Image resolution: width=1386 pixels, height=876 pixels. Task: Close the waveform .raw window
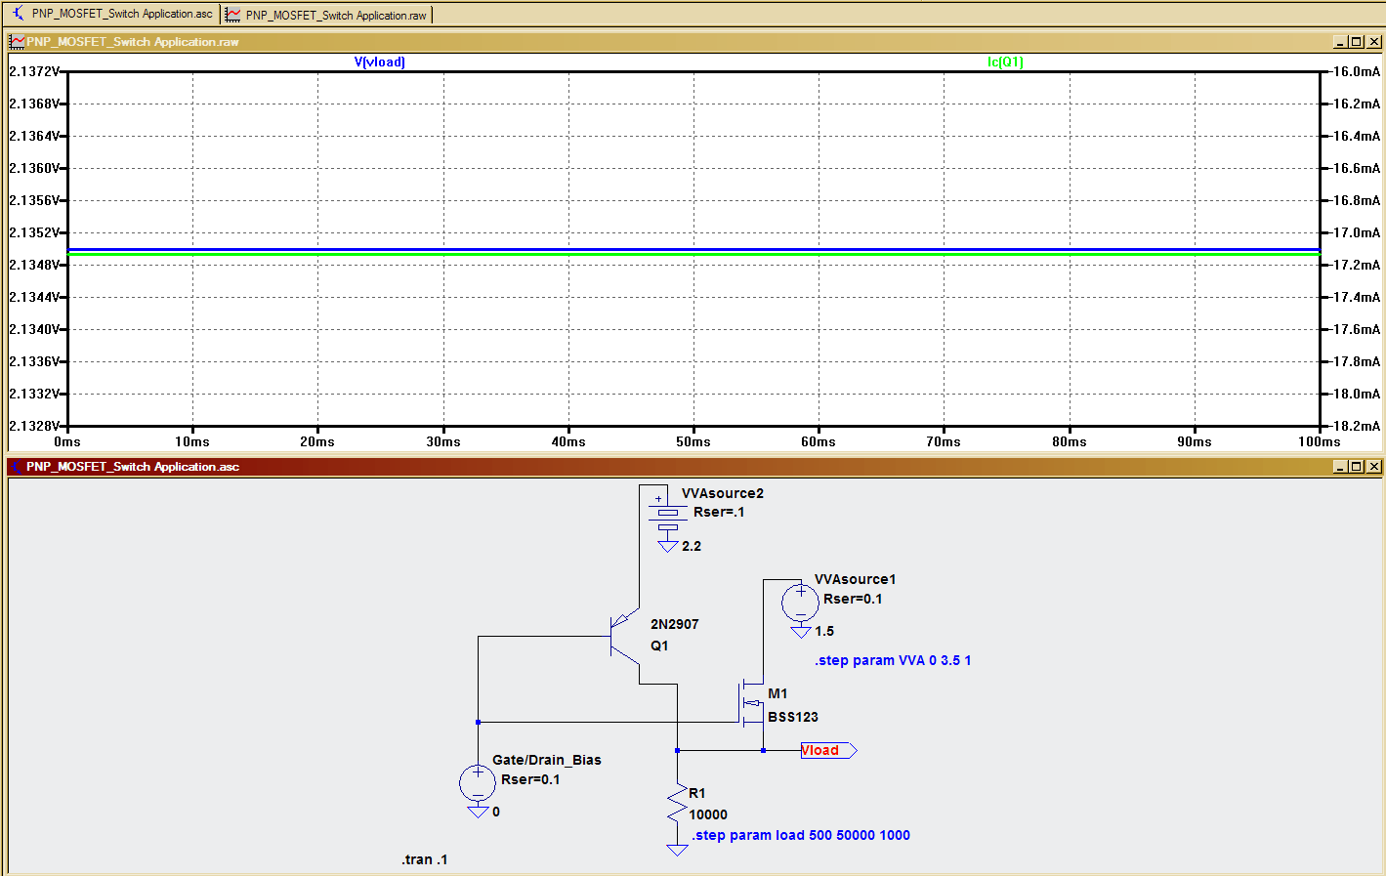1373,42
